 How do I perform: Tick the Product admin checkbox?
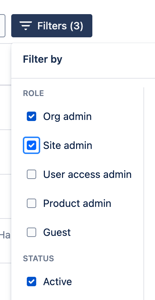pos(32,203)
